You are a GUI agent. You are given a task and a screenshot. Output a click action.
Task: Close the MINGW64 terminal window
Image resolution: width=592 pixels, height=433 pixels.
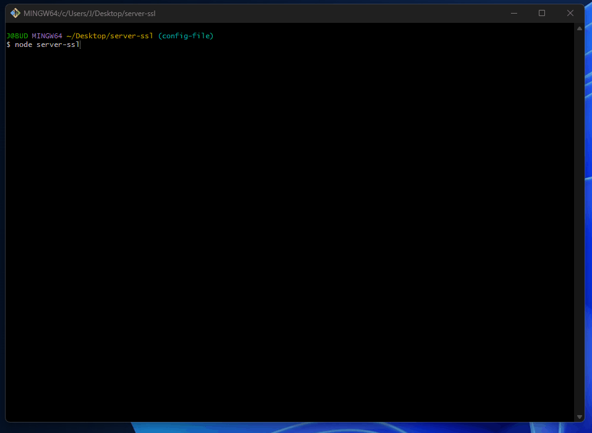[x=570, y=13]
